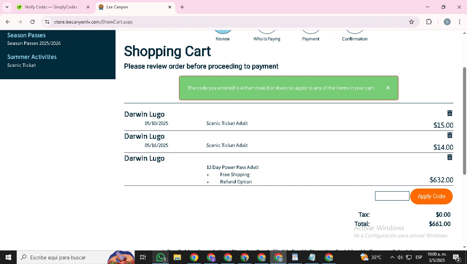Click the address bar URL

93,22
